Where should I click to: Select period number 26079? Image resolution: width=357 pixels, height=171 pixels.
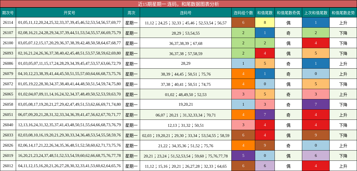[8, 74]
